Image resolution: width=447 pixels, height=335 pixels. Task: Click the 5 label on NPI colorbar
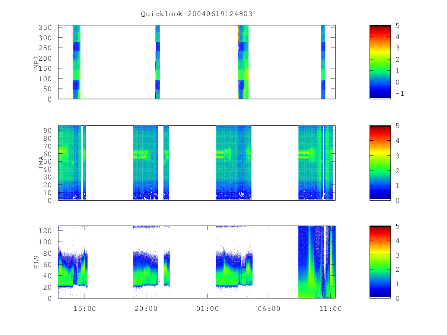(397, 26)
